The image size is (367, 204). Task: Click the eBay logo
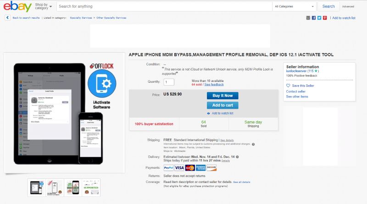(x=18, y=7)
